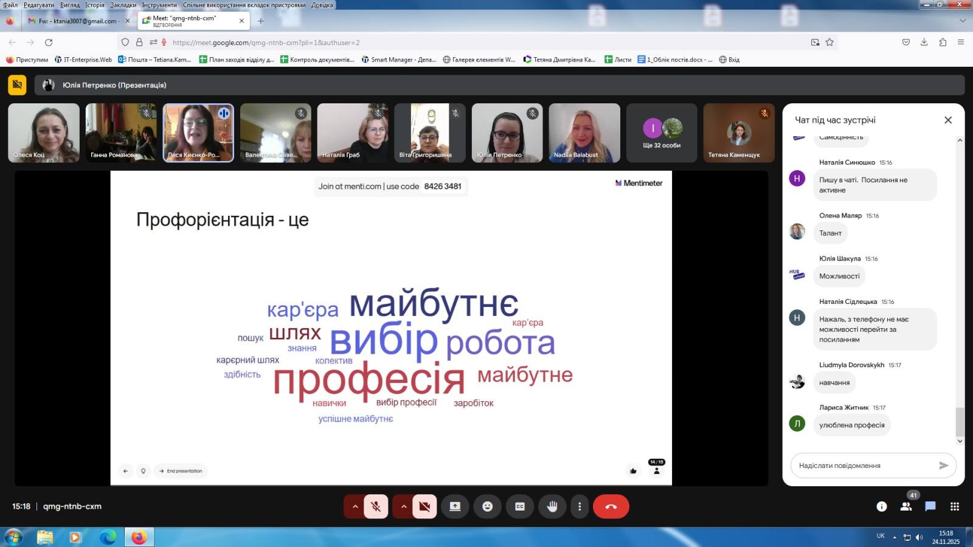
Task: Toggle closed captions
Action: click(x=520, y=506)
